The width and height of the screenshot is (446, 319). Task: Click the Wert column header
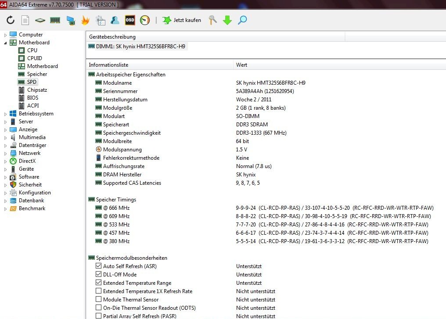pyautogui.click(x=241, y=65)
